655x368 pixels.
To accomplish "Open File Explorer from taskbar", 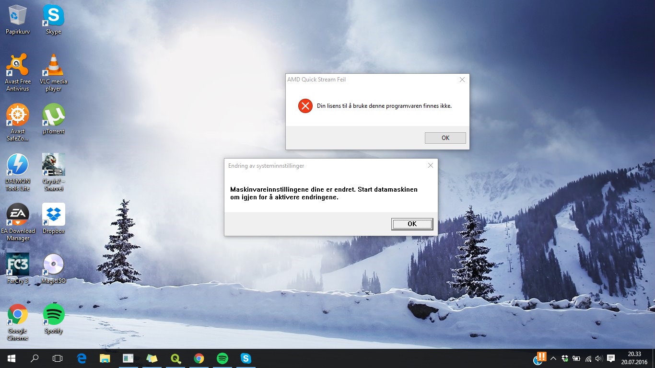I will 105,358.
